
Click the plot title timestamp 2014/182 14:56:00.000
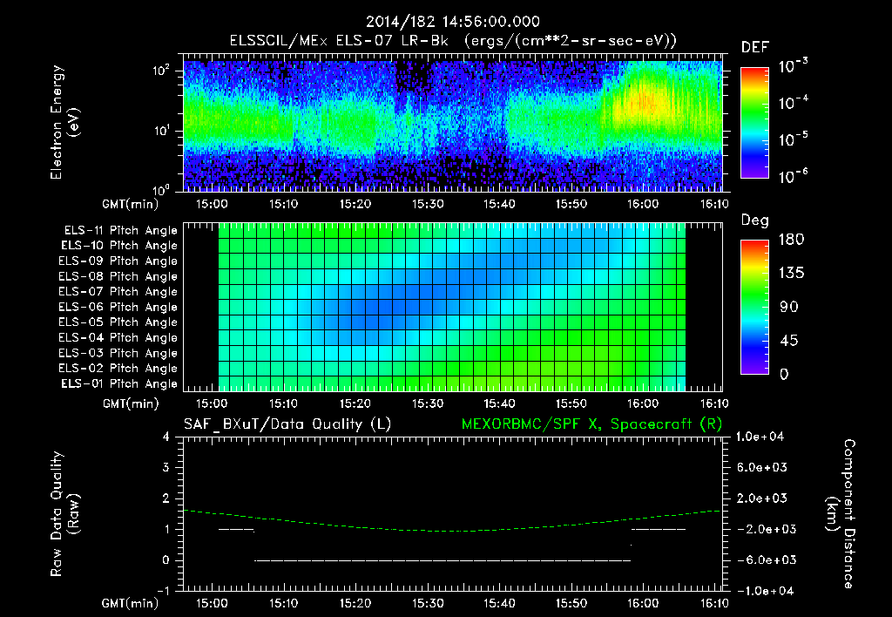(452, 22)
